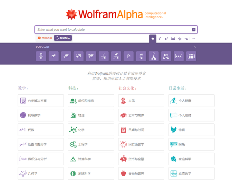Insert a fraction template

click(41, 56)
